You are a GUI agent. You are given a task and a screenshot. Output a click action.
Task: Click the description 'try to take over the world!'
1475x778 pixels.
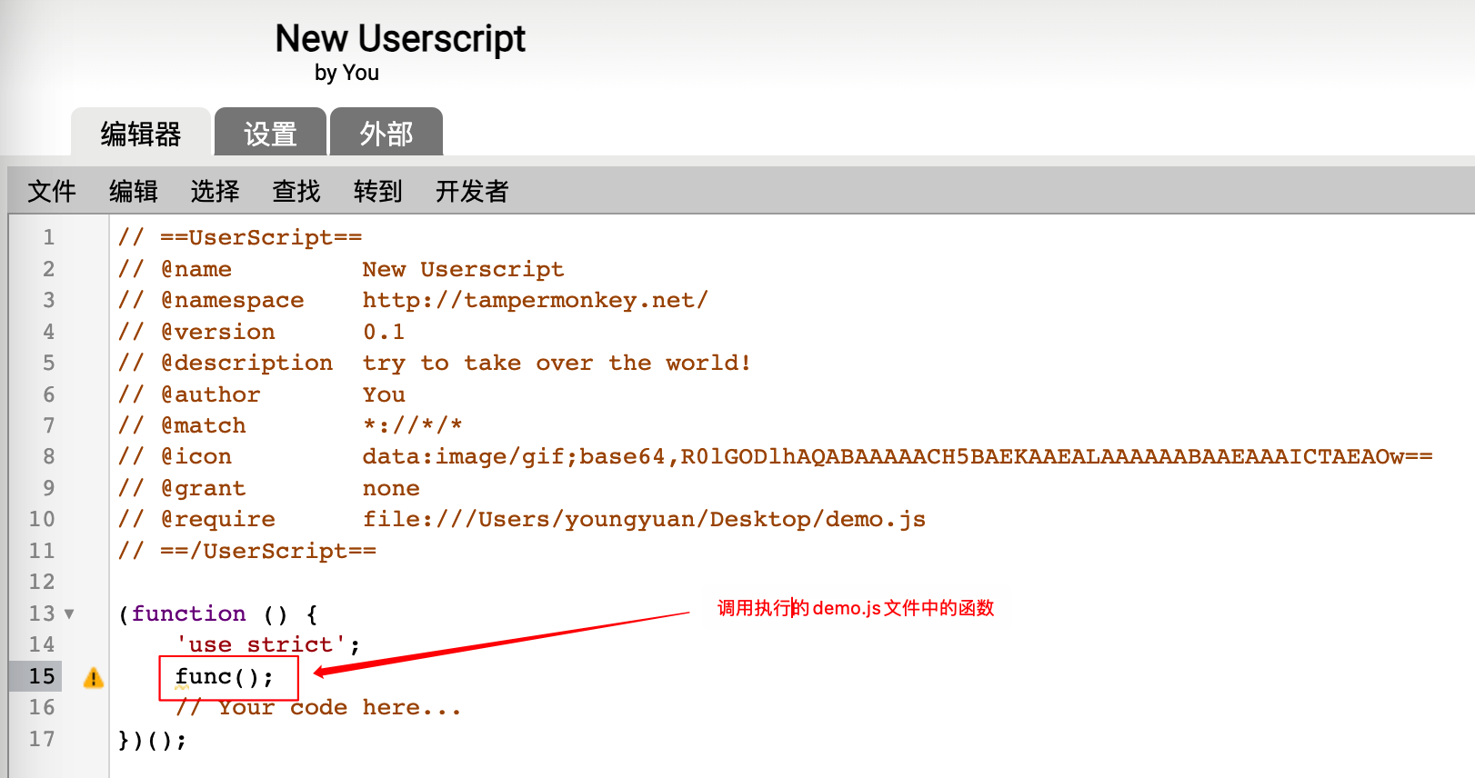[557, 364]
